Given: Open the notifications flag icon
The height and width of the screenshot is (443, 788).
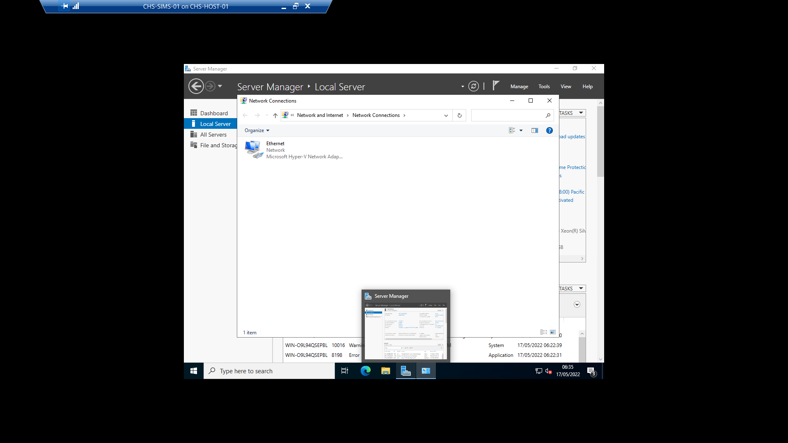Looking at the screenshot, I should tap(496, 85).
